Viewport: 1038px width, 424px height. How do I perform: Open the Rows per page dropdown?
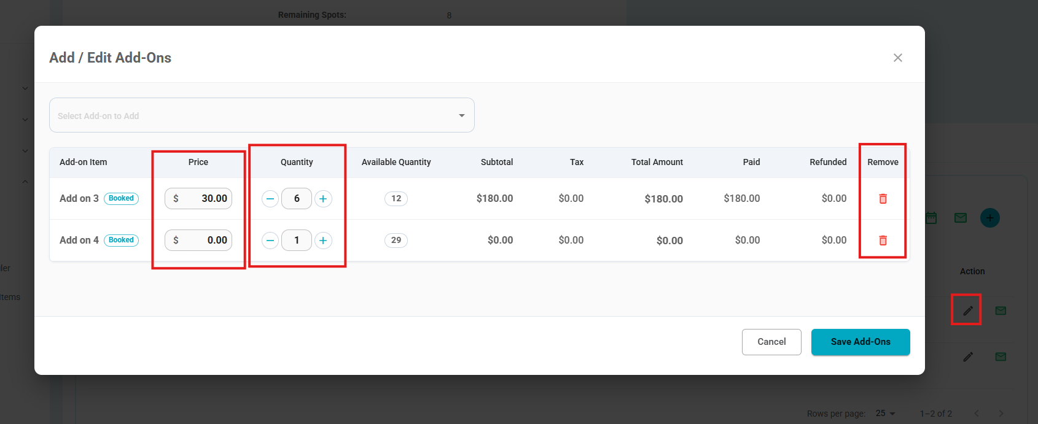coord(886,414)
